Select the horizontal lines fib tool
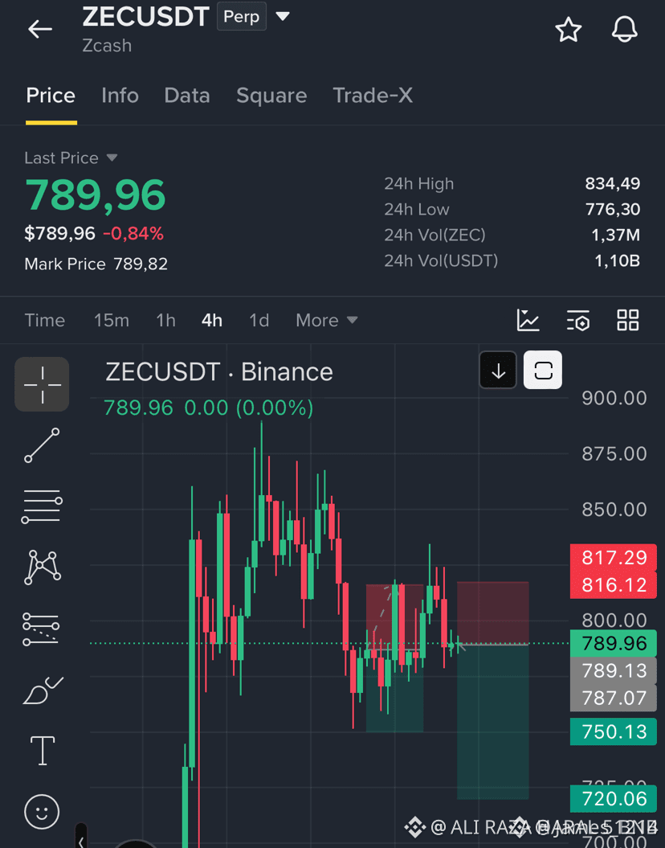The image size is (665, 848). (42, 506)
